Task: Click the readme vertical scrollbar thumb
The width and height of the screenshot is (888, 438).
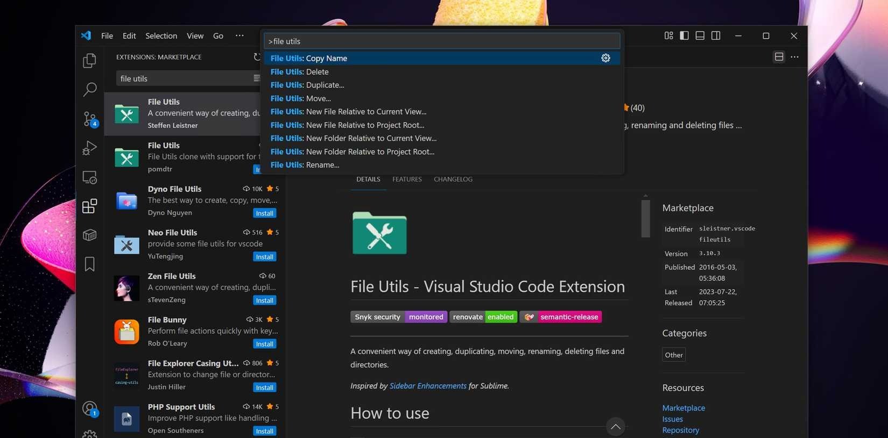Action: point(645,218)
